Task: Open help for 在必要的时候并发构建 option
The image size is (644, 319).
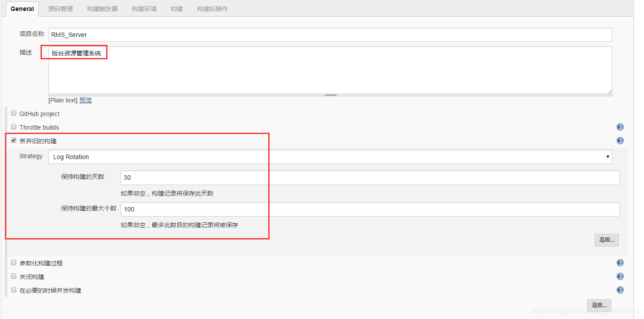Action: [x=620, y=290]
